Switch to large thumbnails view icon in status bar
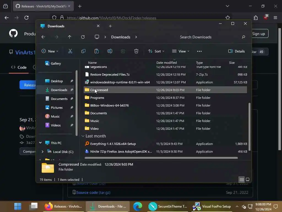Image resolution: width=282 pixels, height=212 pixels. coord(248,179)
